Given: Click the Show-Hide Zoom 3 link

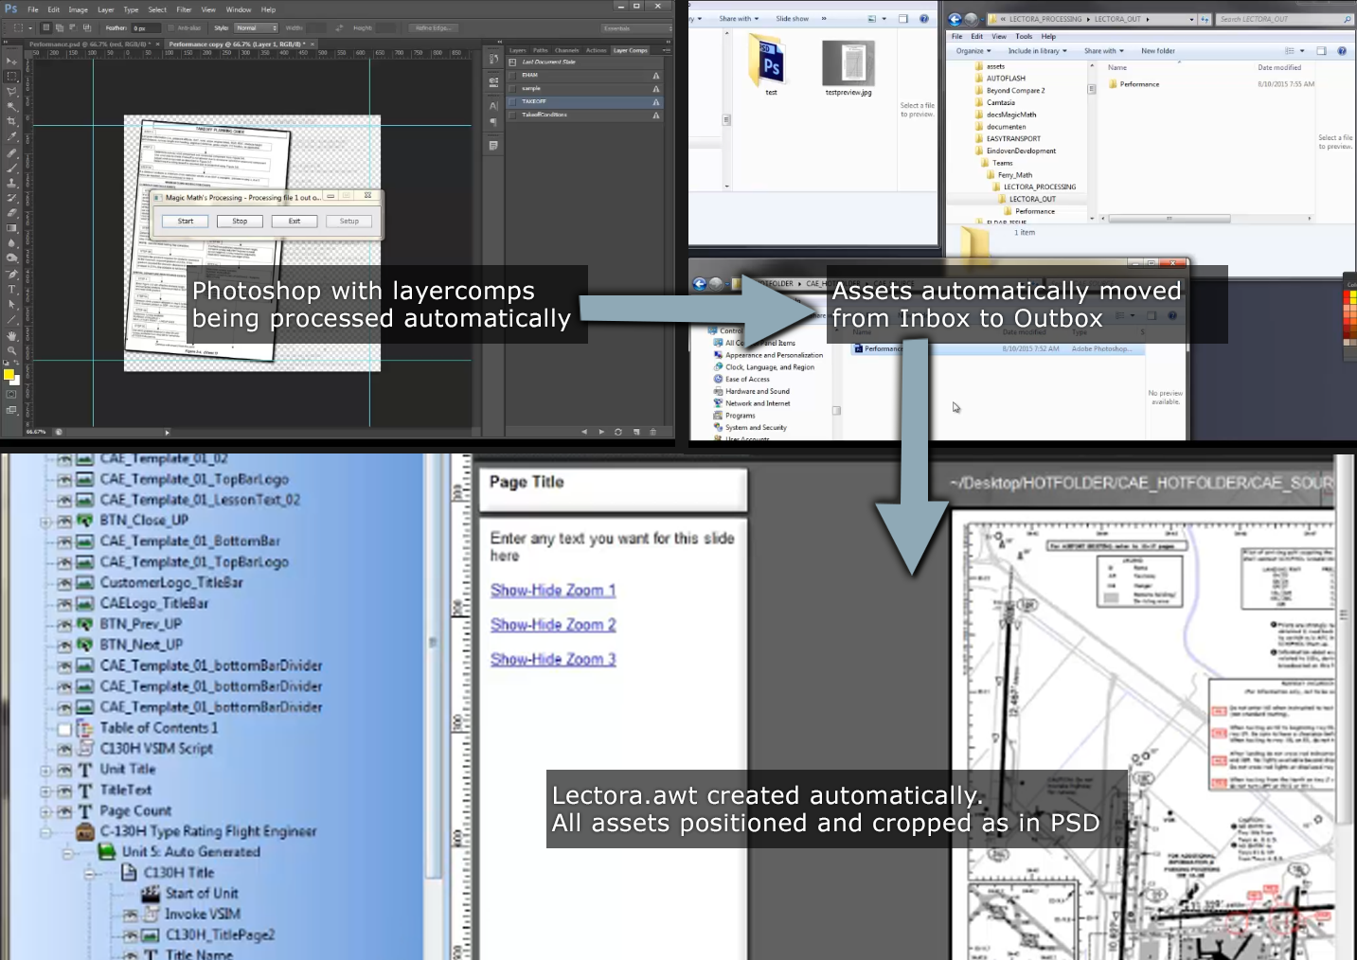Looking at the screenshot, I should [553, 660].
